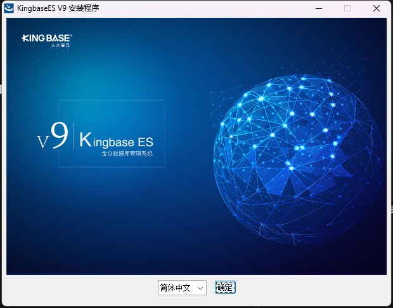Click the large V9 version emblem
393x308 pixels.
pyautogui.click(x=53, y=136)
